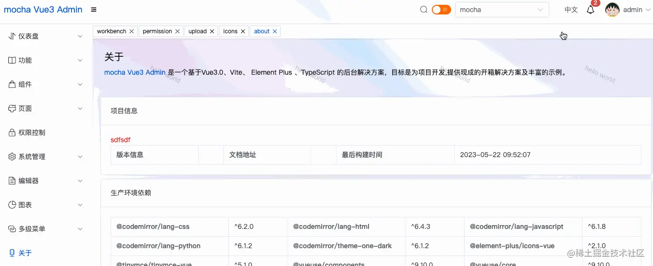
Task: Click the @codemirror/lang-python cell
Action: 170,246
